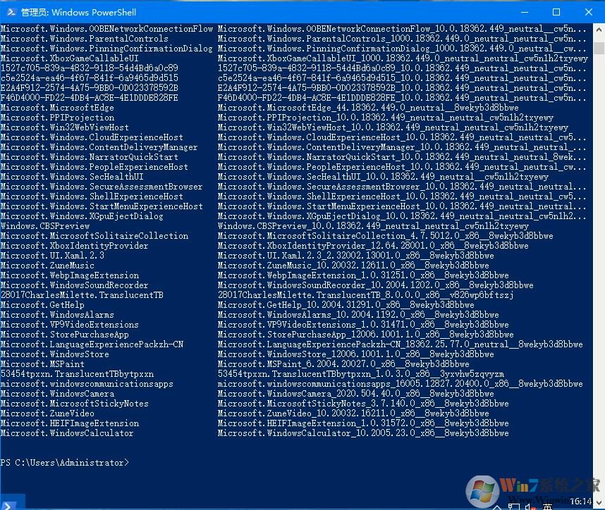
Task: Maximize the PowerShell window
Action: [556, 12]
